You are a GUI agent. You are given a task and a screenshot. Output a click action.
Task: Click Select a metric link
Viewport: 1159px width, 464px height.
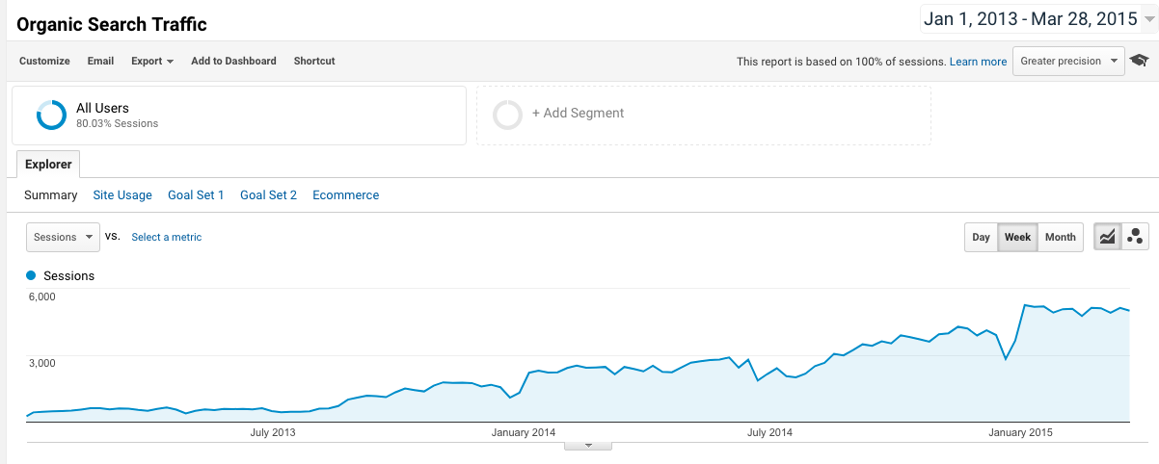pos(167,237)
